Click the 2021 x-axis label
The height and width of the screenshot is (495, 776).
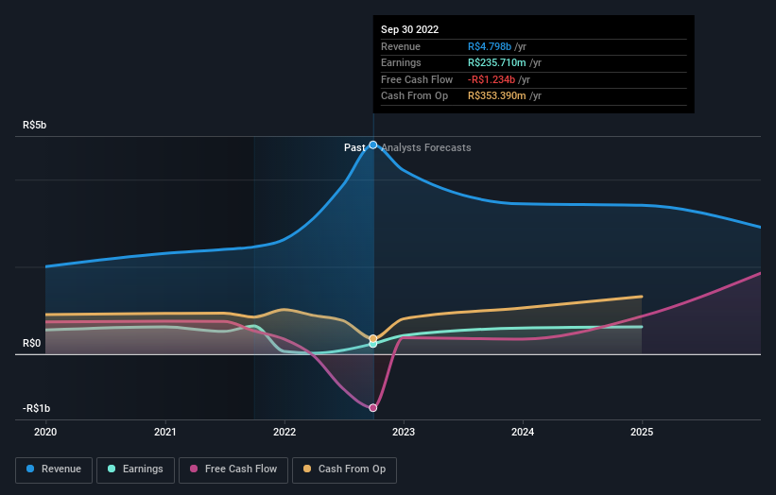point(164,432)
